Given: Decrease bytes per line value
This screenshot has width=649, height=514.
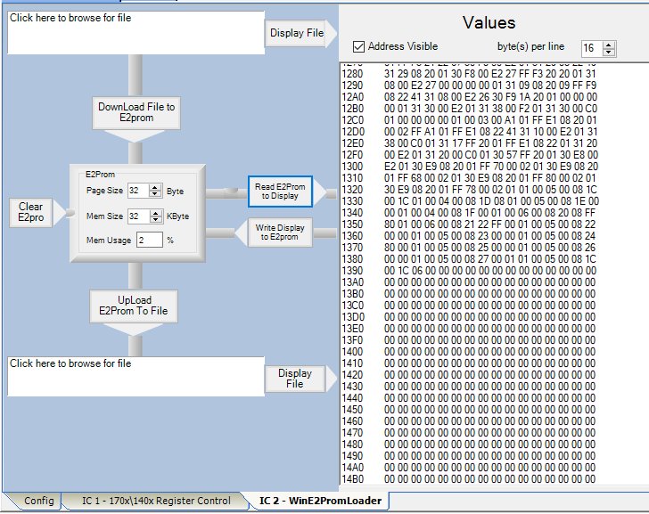Looking at the screenshot, I should 608,52.
